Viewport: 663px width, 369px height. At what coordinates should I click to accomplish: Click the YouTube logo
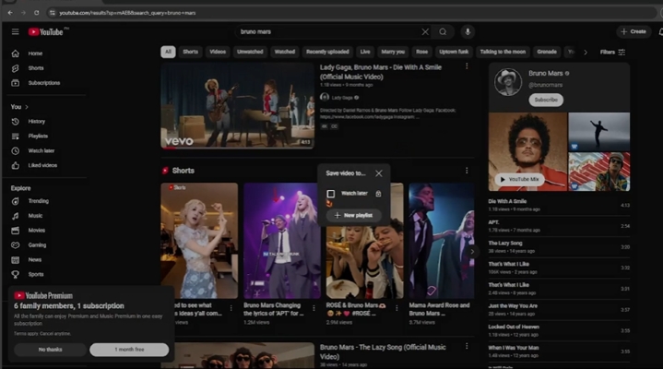46,32
